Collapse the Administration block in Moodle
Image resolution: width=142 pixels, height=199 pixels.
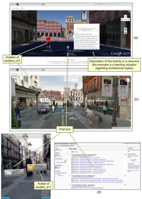click(67, 165)
